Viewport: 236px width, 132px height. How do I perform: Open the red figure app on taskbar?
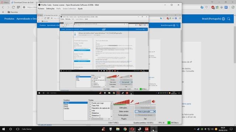pos(103,129)
